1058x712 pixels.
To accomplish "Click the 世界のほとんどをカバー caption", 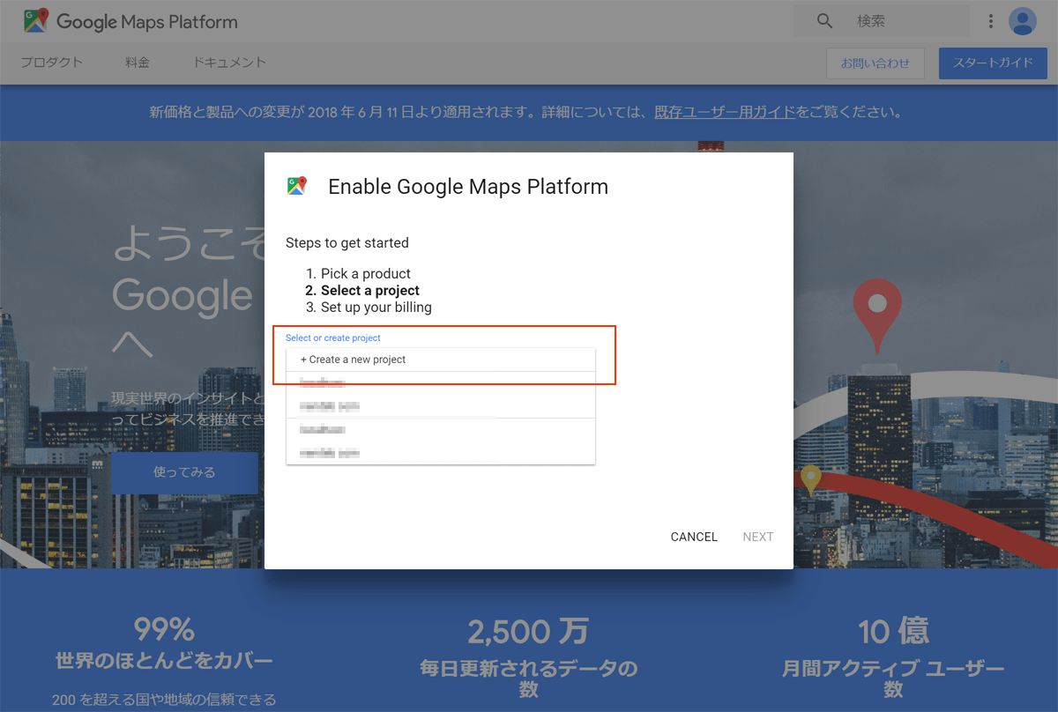I will click(164, 661).
